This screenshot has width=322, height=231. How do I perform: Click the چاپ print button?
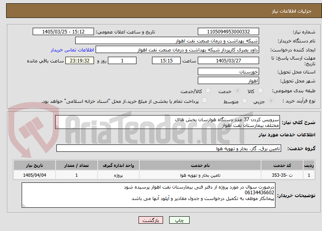[x=179, y=220]
